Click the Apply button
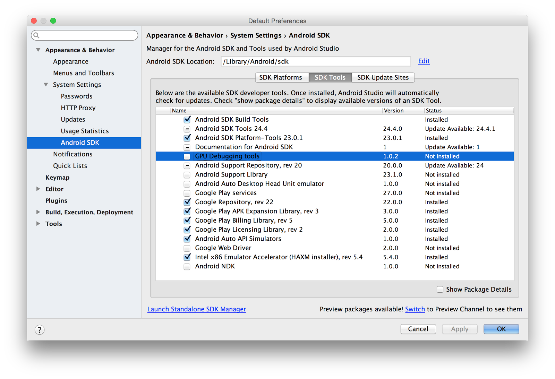 [459, 329]
